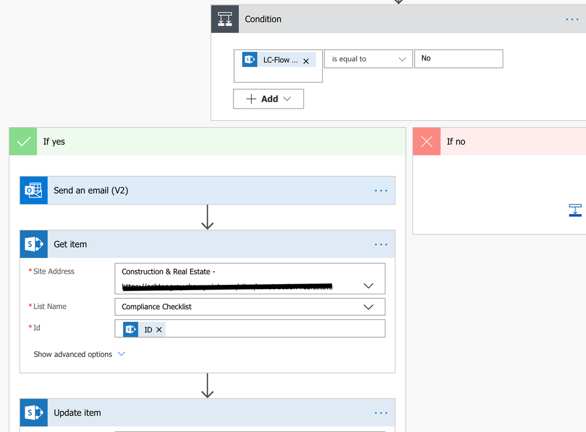This screenshot has width=586, height=432.
Task: Click the add action icon in If no branch
Action: (575, 210)
